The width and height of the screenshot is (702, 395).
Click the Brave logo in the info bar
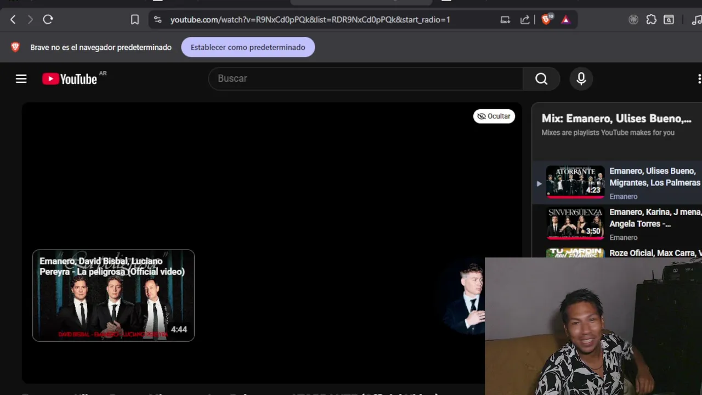15,47
